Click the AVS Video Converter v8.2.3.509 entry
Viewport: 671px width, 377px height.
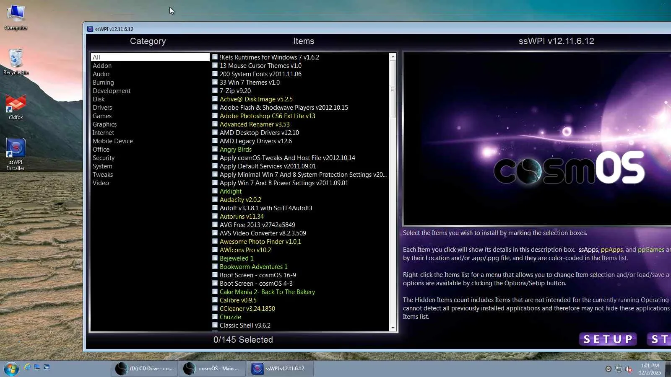click(x=263, y=233)
